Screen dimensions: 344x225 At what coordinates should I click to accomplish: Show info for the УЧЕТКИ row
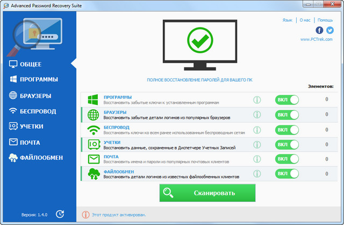(x=257, y=145)
